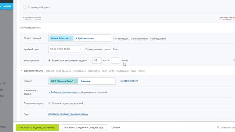Viewport: 235px width, 132px height.
Task: Jump to Повторять in Дополнительно list
Action: [x=94, y=71]
